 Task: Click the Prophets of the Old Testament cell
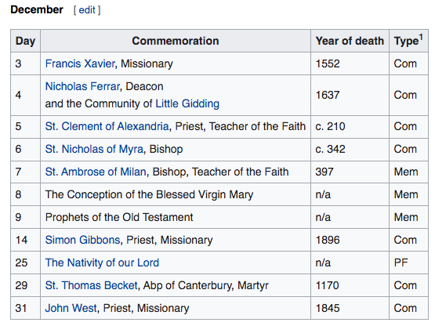click(176, 217)
